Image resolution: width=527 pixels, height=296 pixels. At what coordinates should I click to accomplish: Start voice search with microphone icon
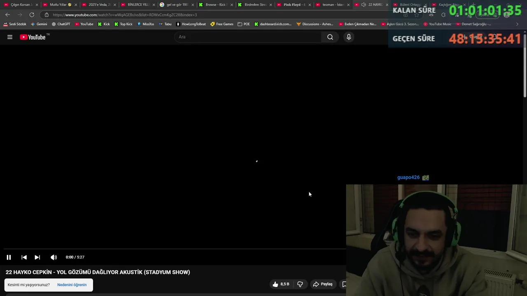349,37
